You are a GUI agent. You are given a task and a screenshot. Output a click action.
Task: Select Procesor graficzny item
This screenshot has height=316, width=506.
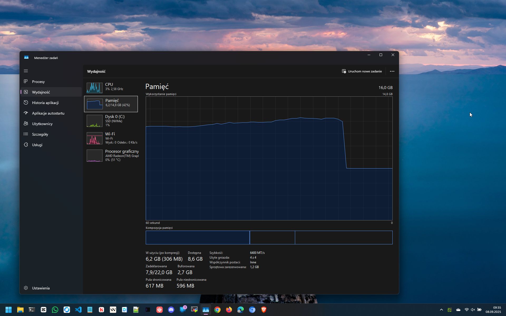coord(111,155)
